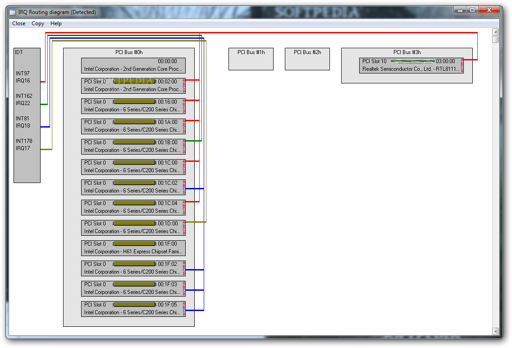Select the device box at 00:00:00
The height and width of the screenshot is (348, 512).
point(133,66)
